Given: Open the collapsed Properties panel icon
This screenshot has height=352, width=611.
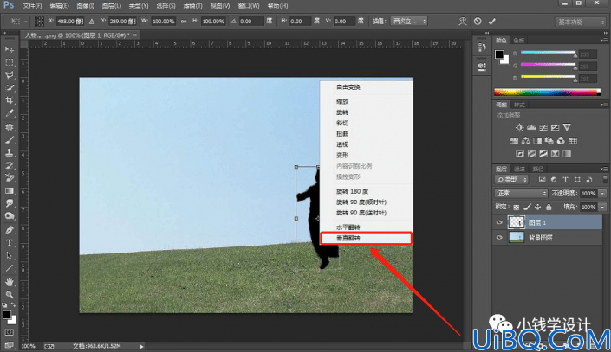Looking at the screenshot, I should click(x=482, y=66).
